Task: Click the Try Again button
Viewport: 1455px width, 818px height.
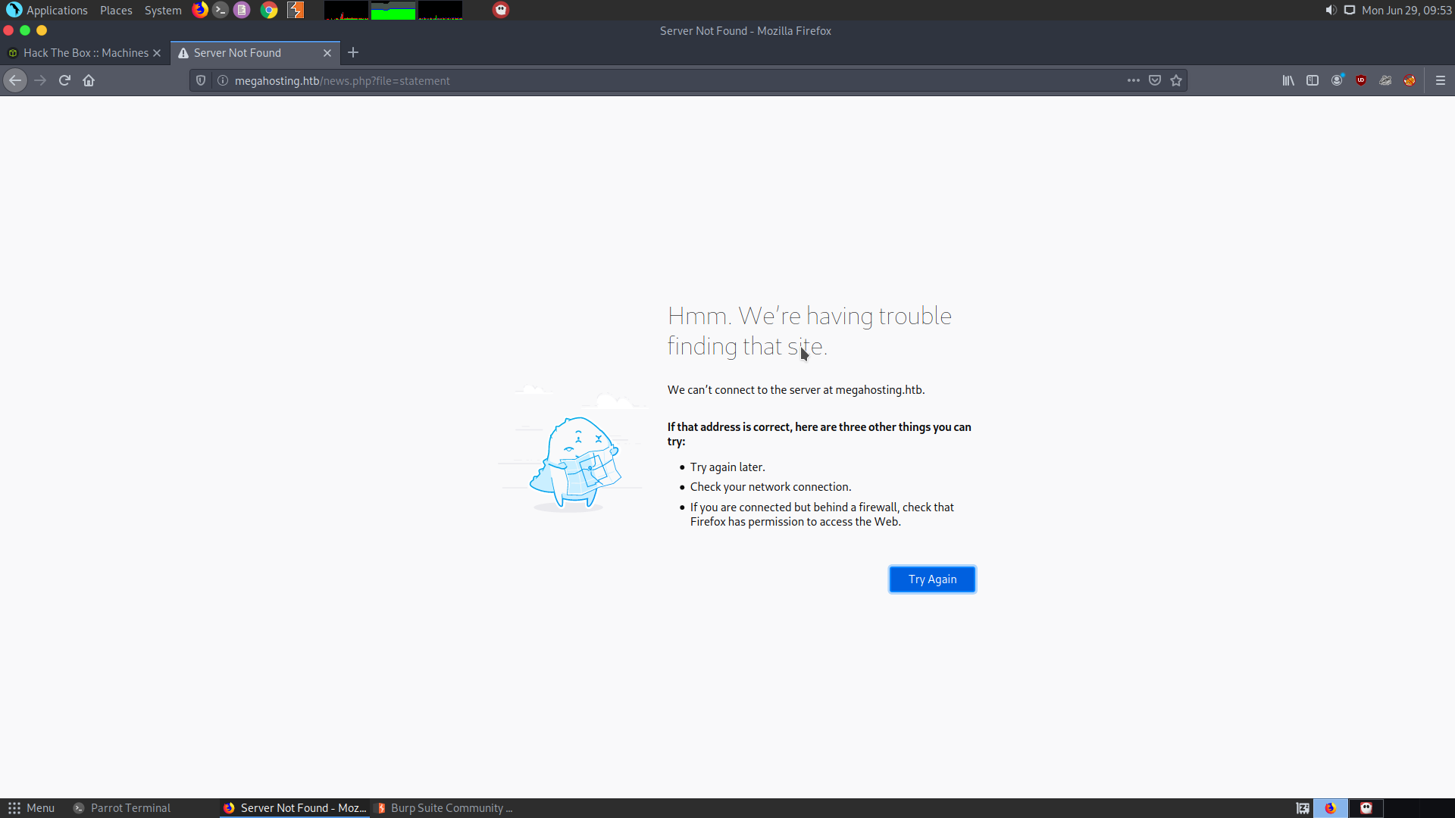Action: pos(931,579)
